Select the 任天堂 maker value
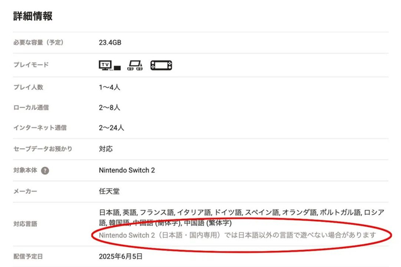 click(109, 191)
